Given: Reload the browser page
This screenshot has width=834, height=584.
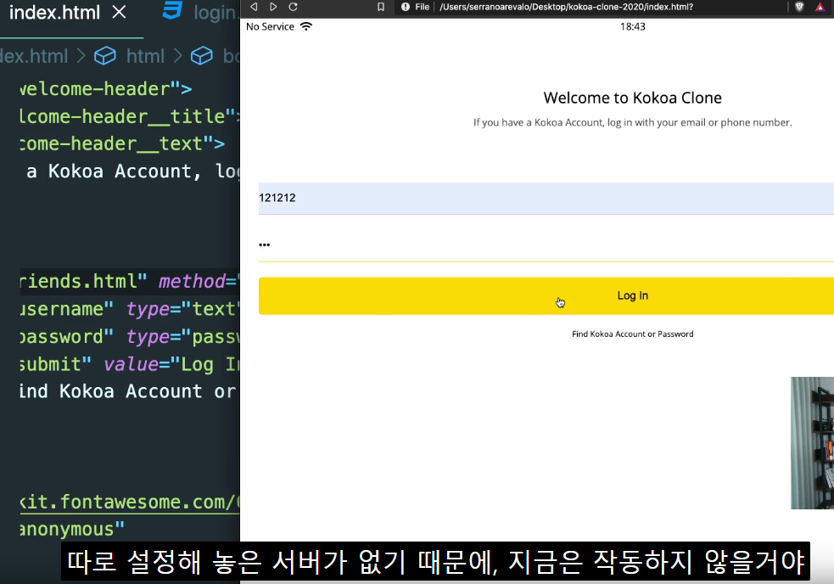Looking at the screenshot, I should pos(293,7).
